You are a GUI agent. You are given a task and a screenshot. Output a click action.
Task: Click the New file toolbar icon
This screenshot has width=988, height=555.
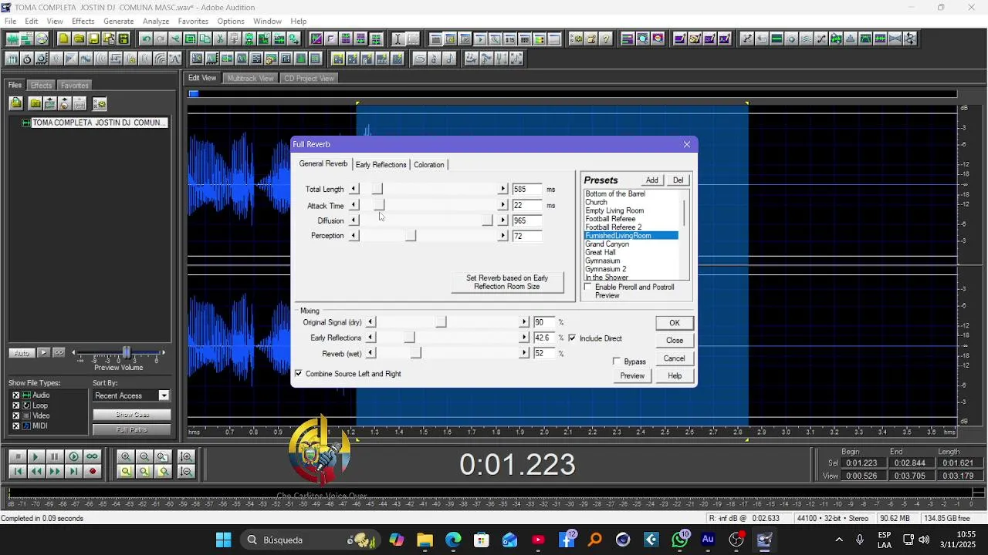pyautogui.click(x=63, y=39)
